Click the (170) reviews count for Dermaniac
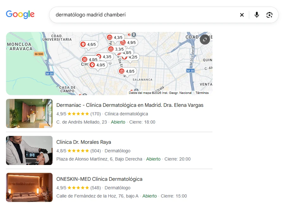The image size is (285, 207). coord(95,114)
